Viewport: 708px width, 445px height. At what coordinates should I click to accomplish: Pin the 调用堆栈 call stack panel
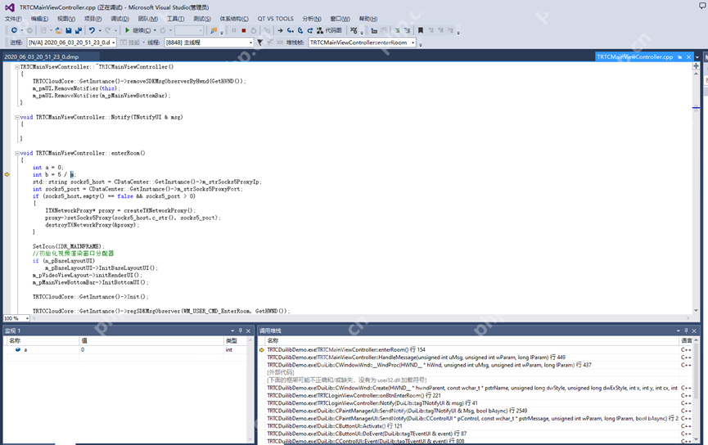coord(686,330)
